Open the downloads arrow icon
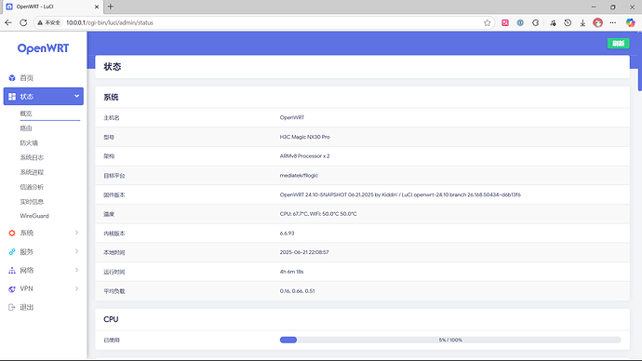This screenshot has width=642, height=361. click(x=582, y=23)
